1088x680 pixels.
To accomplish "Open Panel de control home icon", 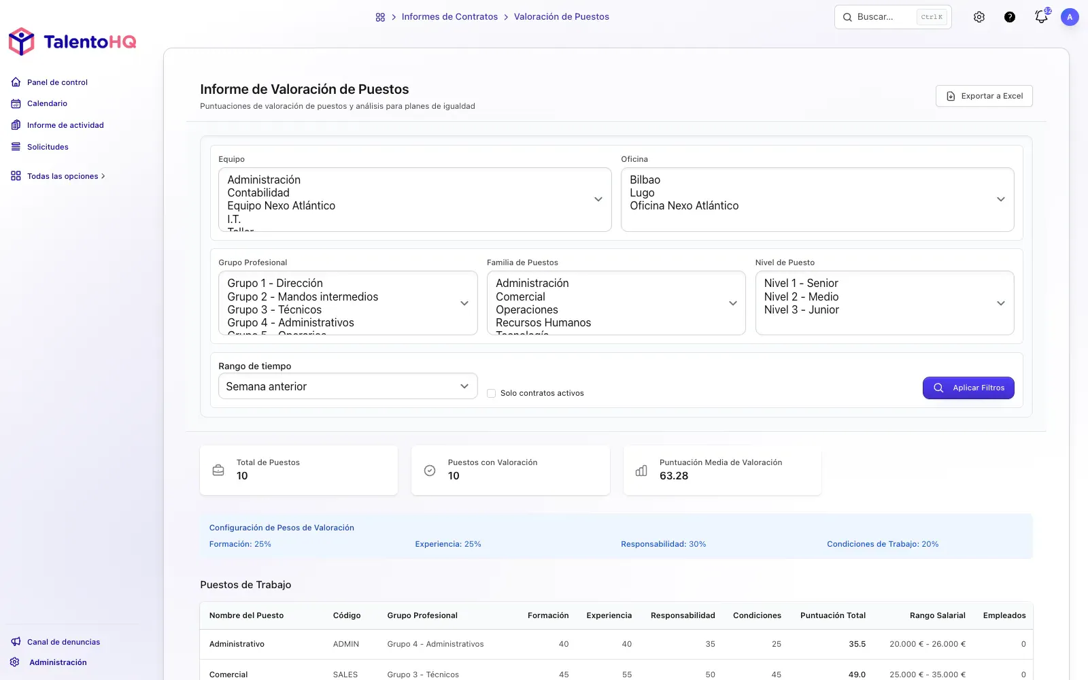I will coord(16,82).
